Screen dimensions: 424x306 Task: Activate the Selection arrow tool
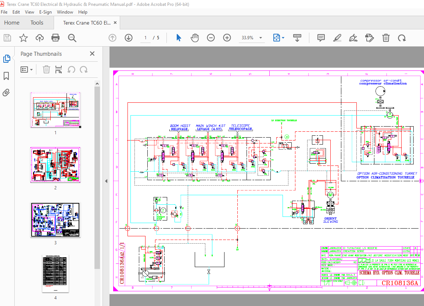coord(179,38)
